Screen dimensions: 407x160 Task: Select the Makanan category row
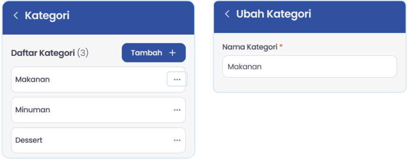[98, 80]
